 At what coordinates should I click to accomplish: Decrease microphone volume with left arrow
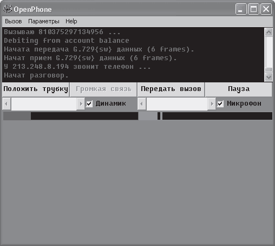click(142, 104)
